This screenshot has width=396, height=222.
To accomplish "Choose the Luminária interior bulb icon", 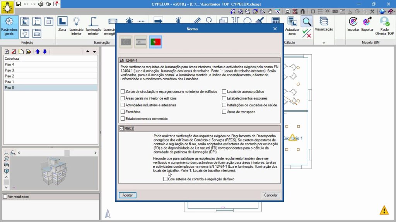I will pyautogui.click(x=76, y=22).
